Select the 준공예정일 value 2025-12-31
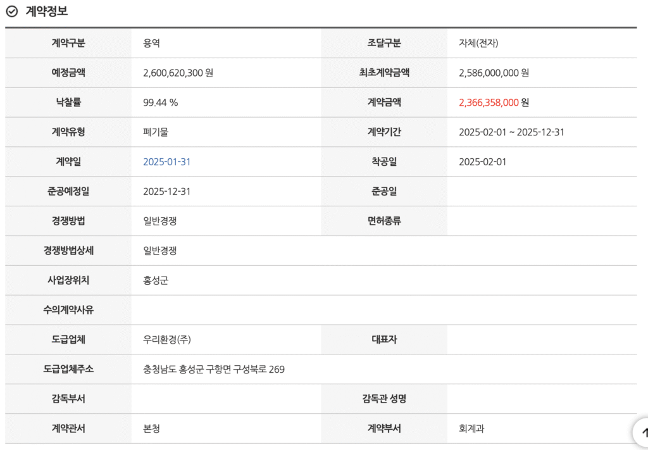This screenshot has height=450, width=648. (x=166, y=192)
